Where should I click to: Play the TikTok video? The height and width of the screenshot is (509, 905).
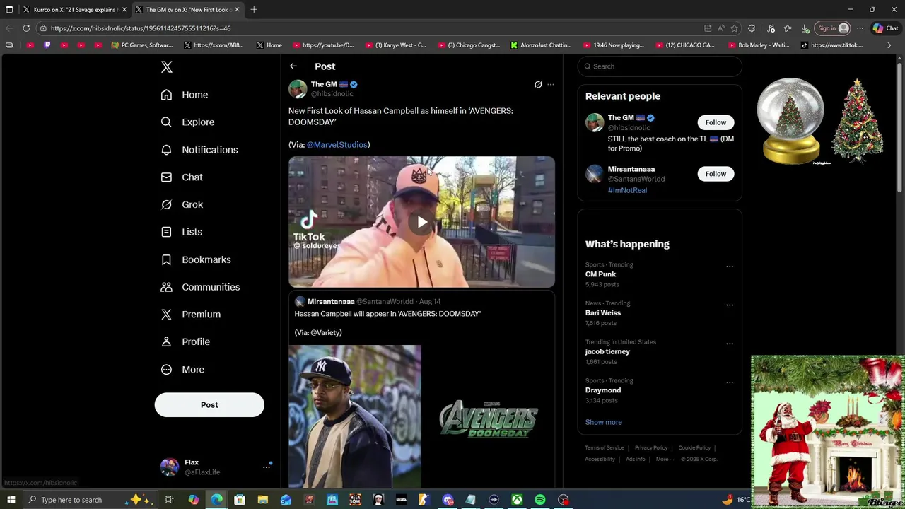click(421, 222)
